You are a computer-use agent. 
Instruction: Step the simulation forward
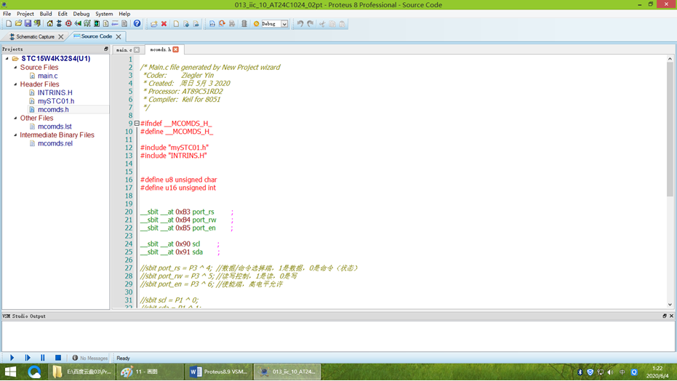[28, 358]
